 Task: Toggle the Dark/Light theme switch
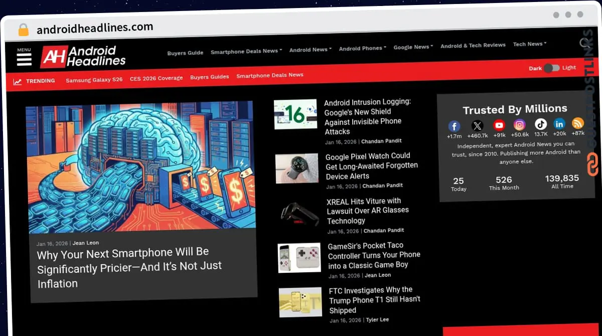click(551, 68)
